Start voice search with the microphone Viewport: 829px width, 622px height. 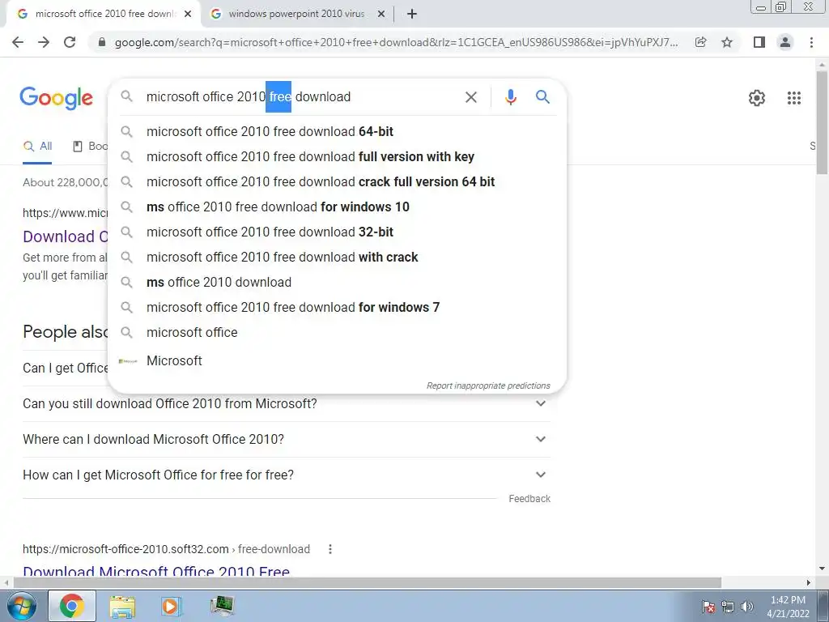pyautogui.click(x=510, y=97)
